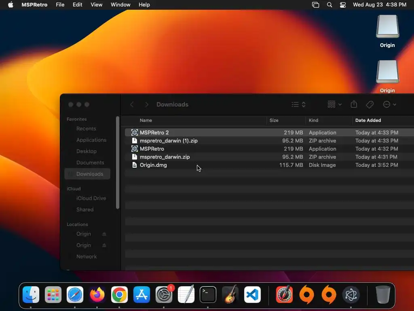The height and width of the screenshot is (311, 414).
Task: Open Finder from the Dock
Action: tap(31, 294)
